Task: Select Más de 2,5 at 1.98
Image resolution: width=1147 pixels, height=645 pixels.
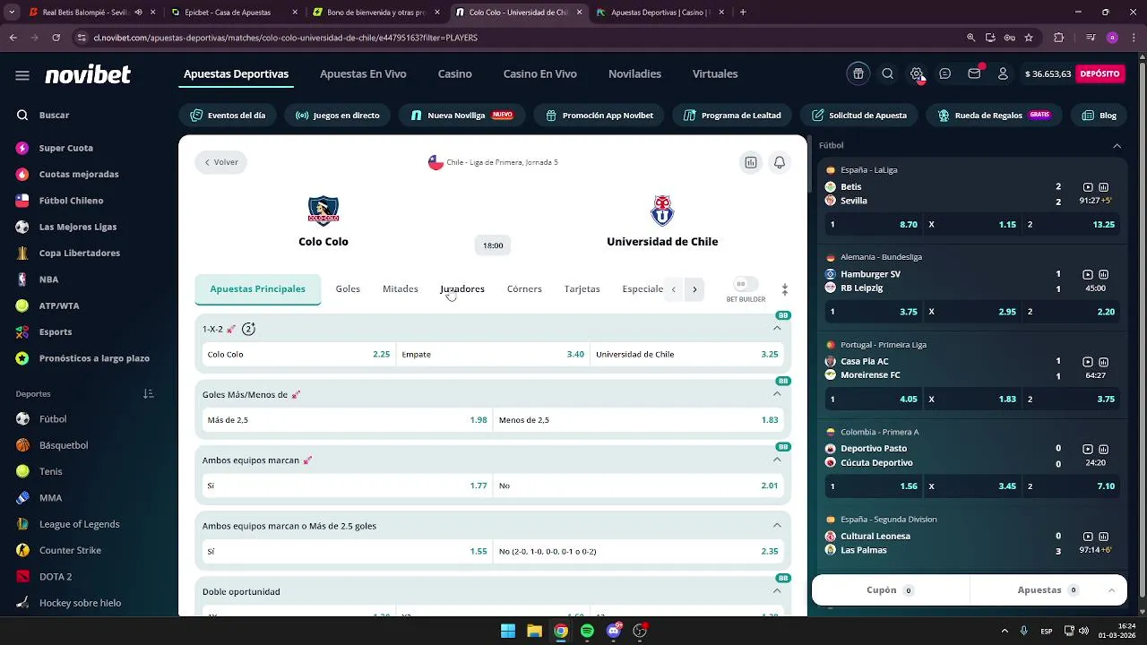Action: pos(348,420)
